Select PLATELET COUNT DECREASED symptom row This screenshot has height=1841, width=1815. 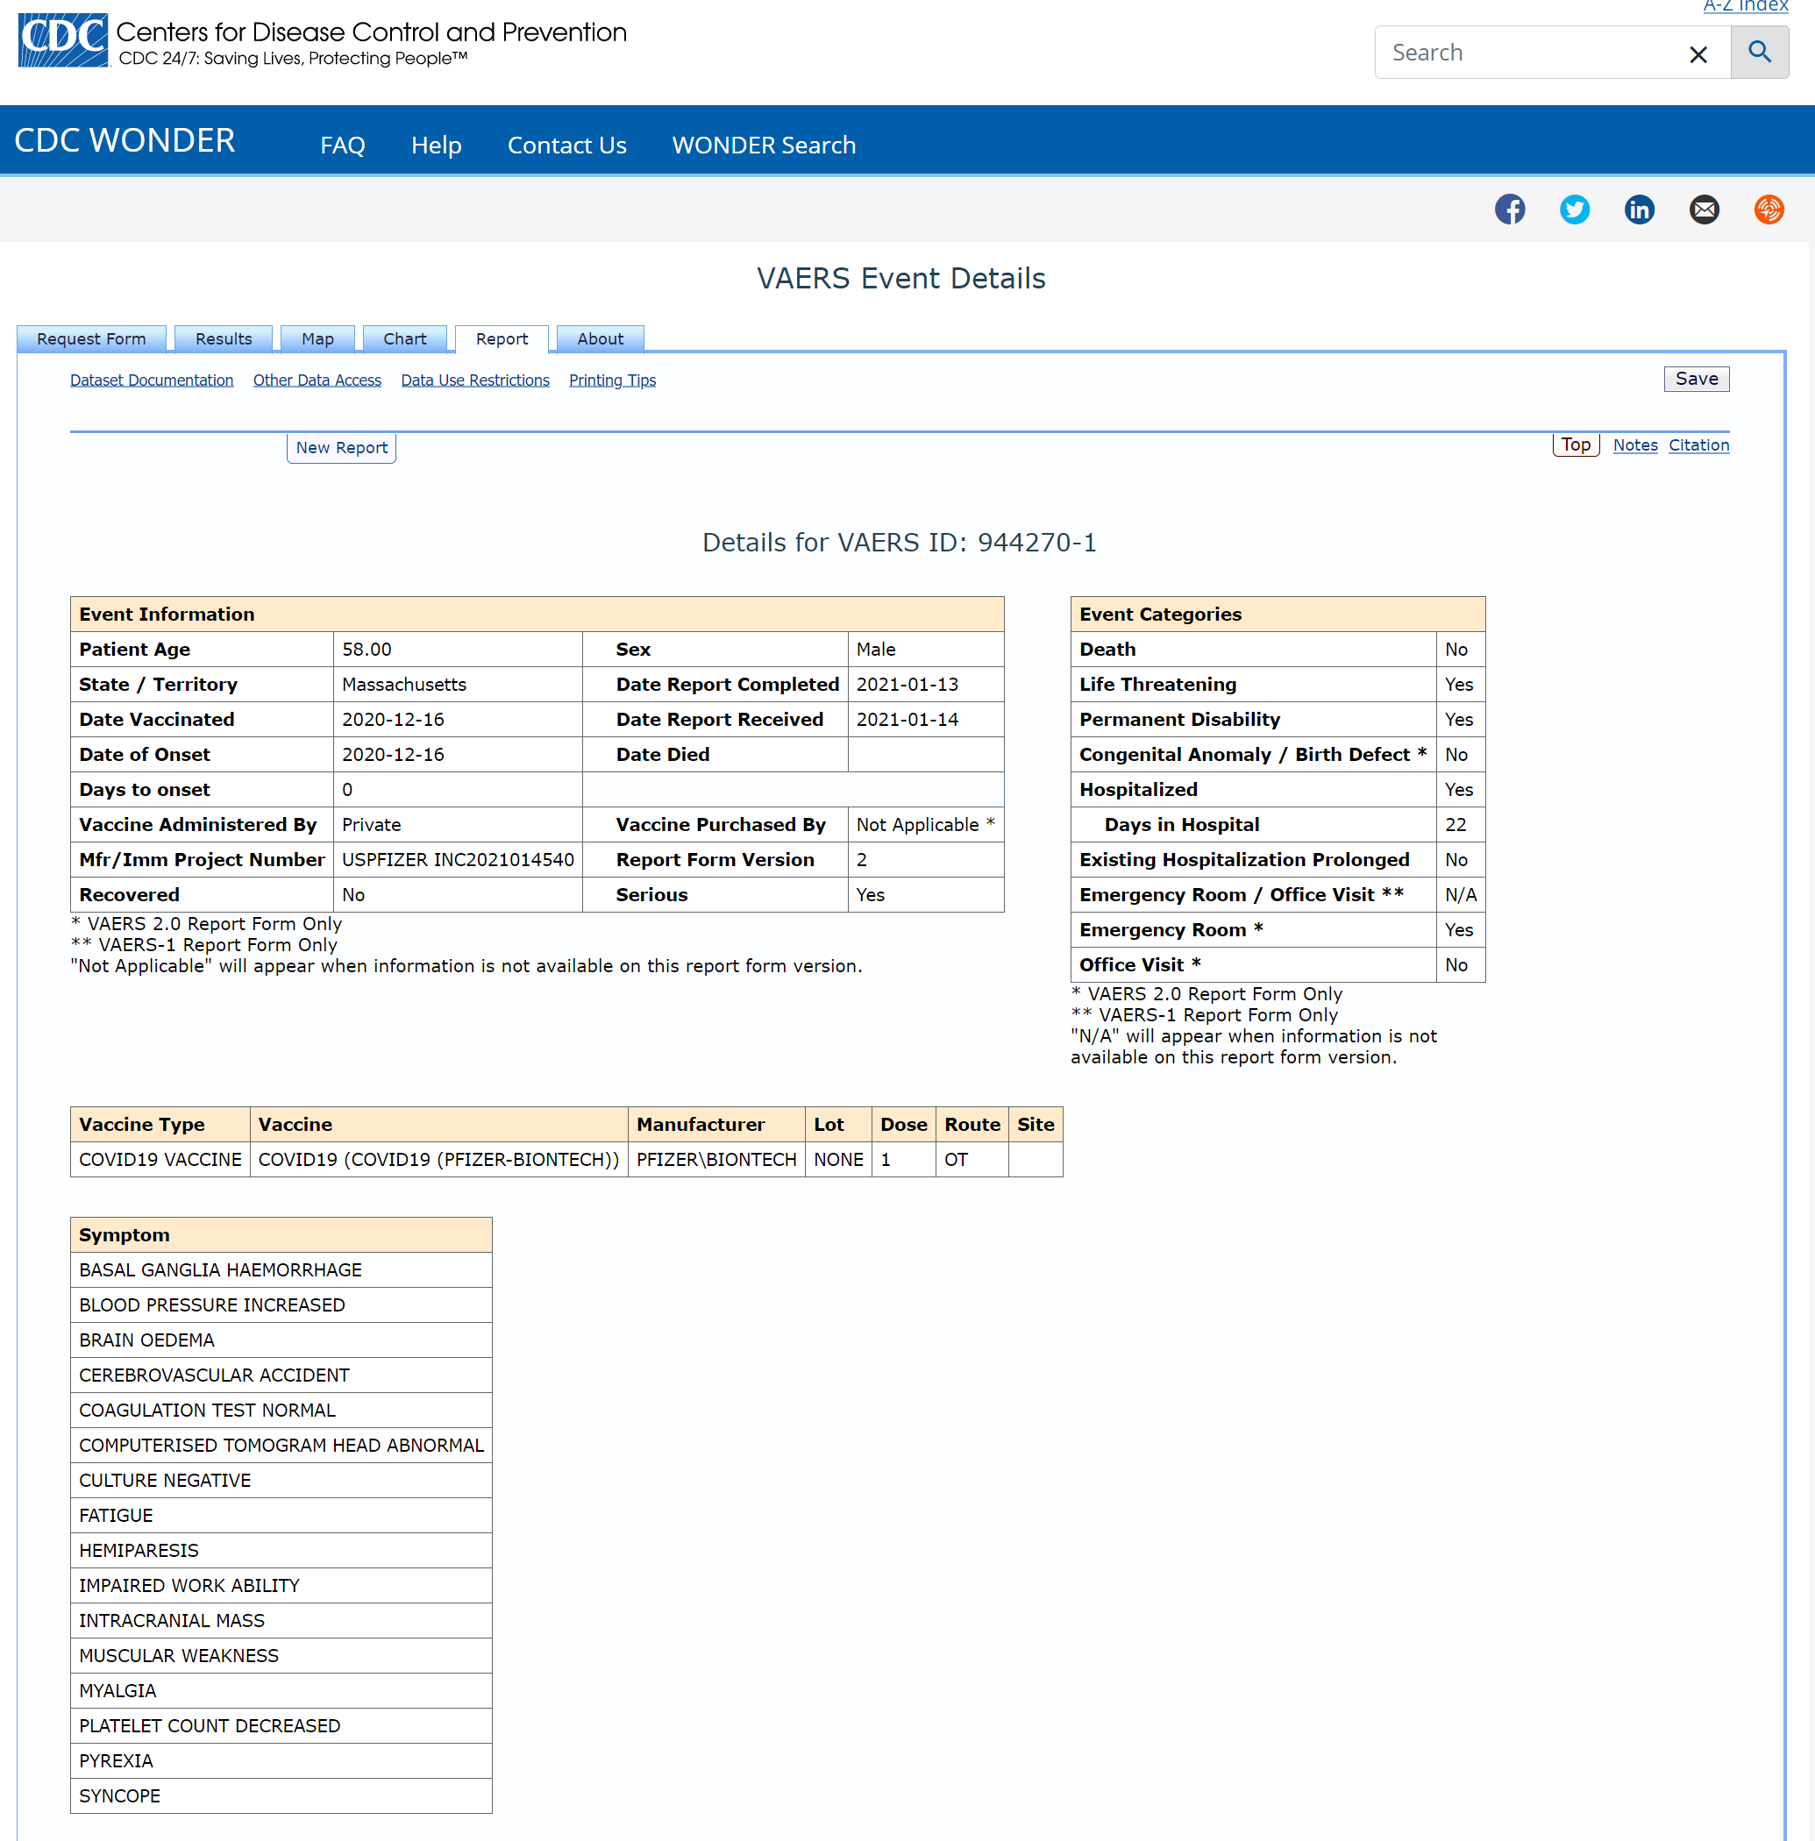[x=281, y=1727]
